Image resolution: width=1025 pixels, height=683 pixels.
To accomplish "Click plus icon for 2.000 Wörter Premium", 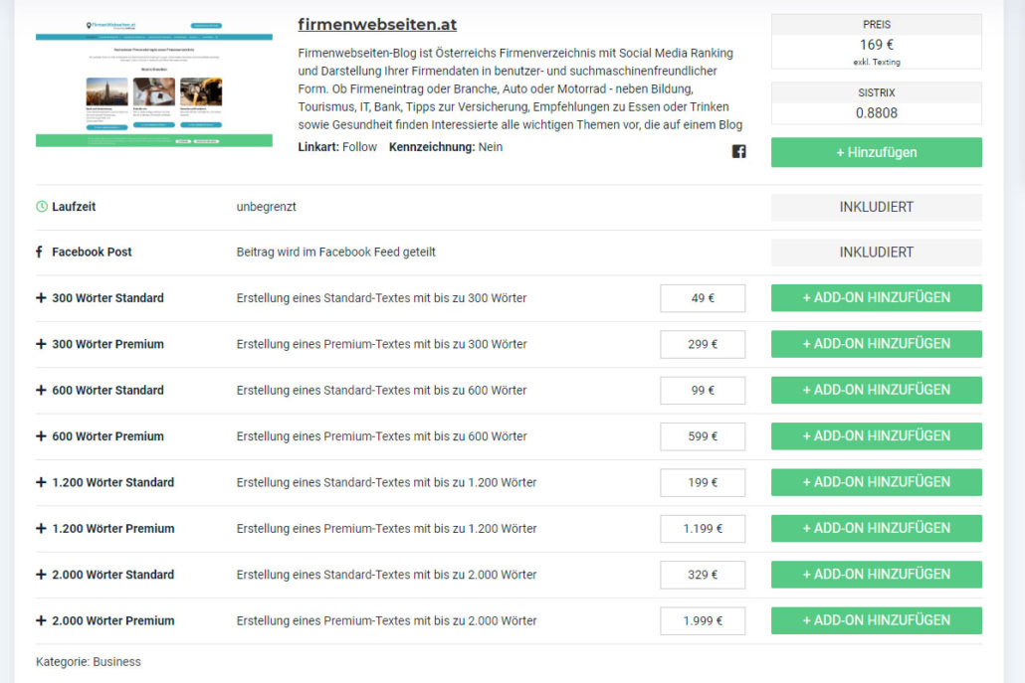I will (x=42, y=620).
